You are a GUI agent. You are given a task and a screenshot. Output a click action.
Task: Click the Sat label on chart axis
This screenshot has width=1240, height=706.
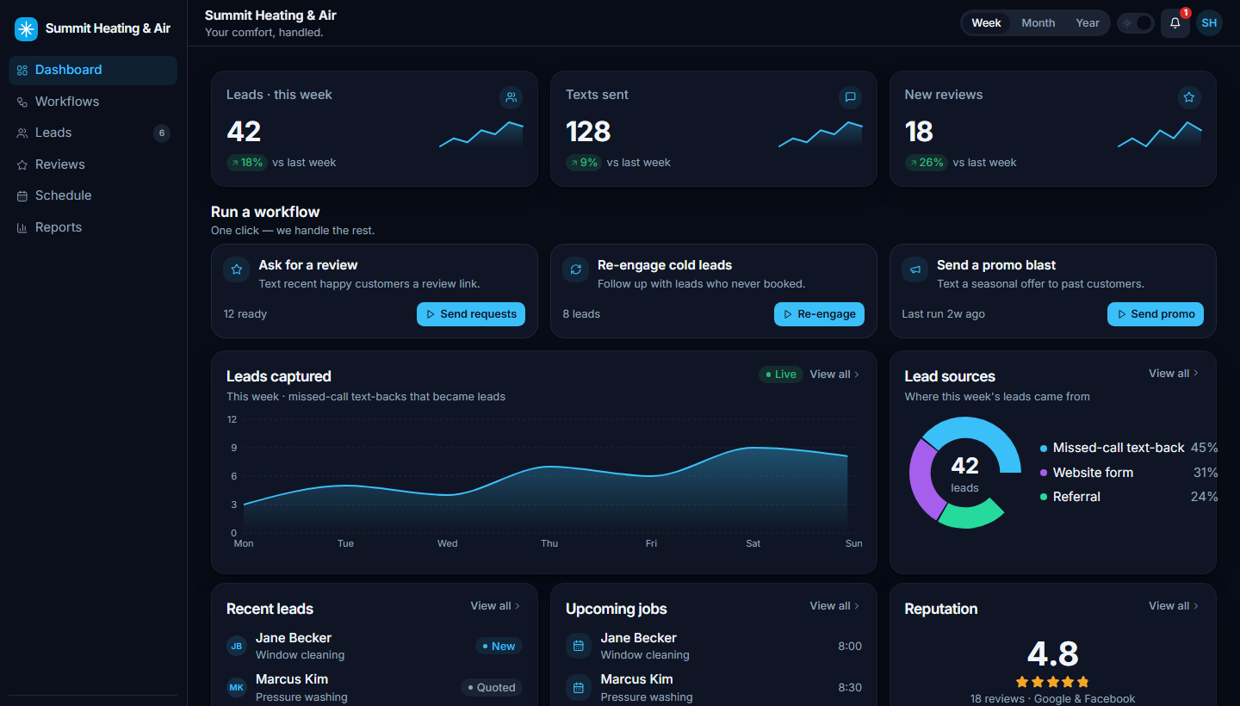pyautogui.click(x=753, y=543)
